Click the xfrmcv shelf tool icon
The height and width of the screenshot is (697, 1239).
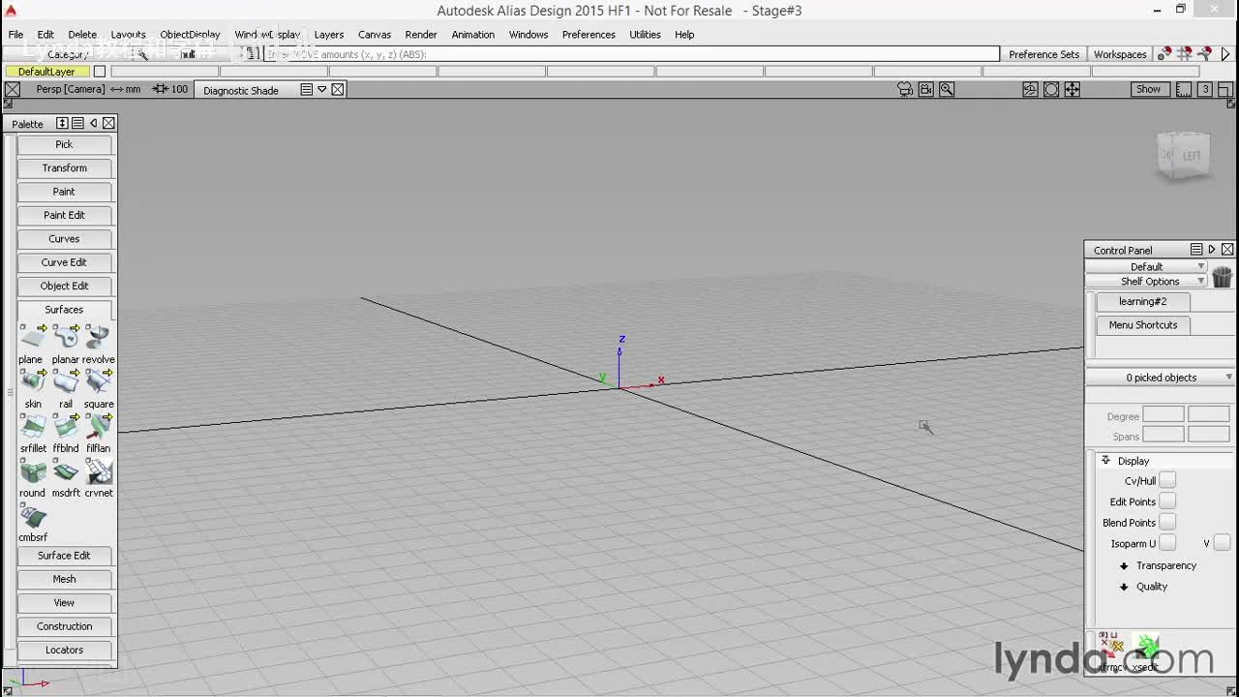point(1110,647)
